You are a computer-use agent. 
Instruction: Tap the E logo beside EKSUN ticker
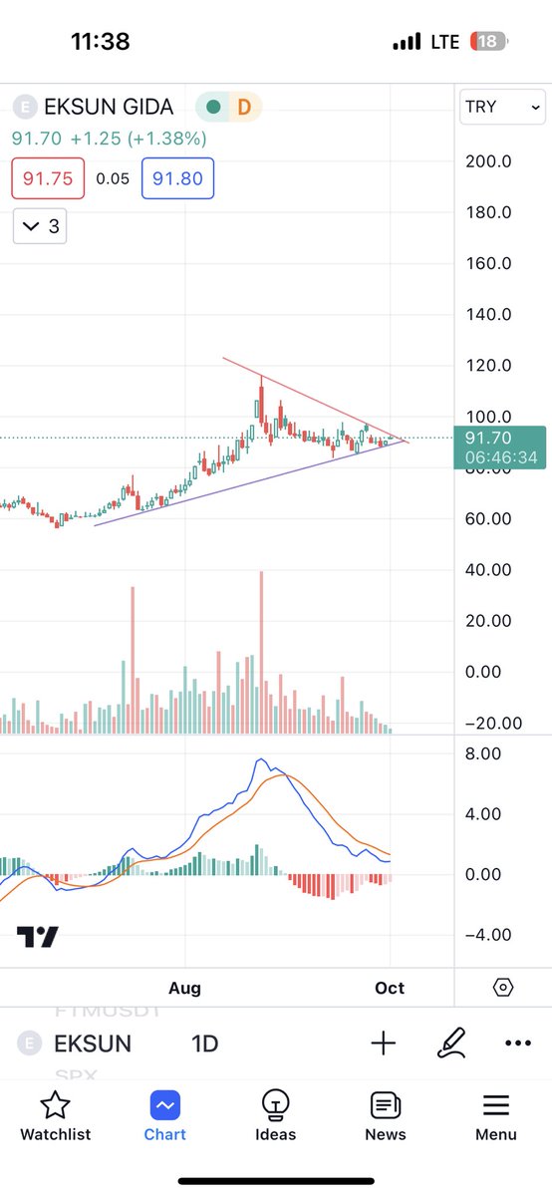29,1045
